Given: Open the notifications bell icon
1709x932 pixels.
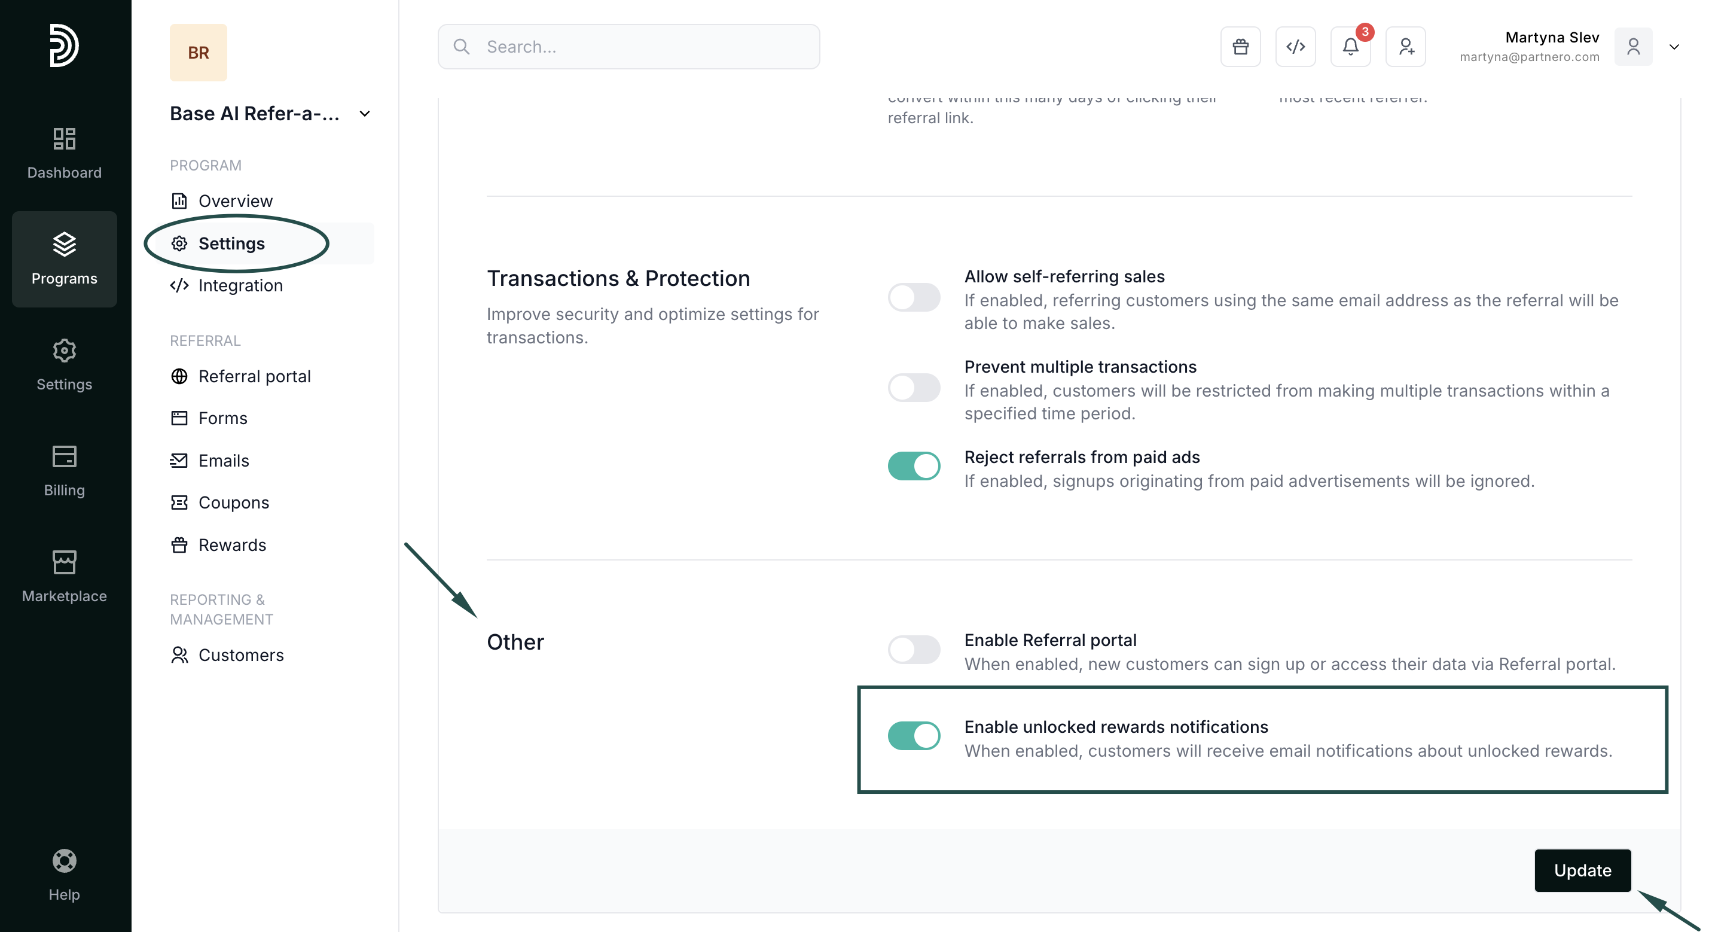Looking at the screenshot, I should tap(1350, 47).
